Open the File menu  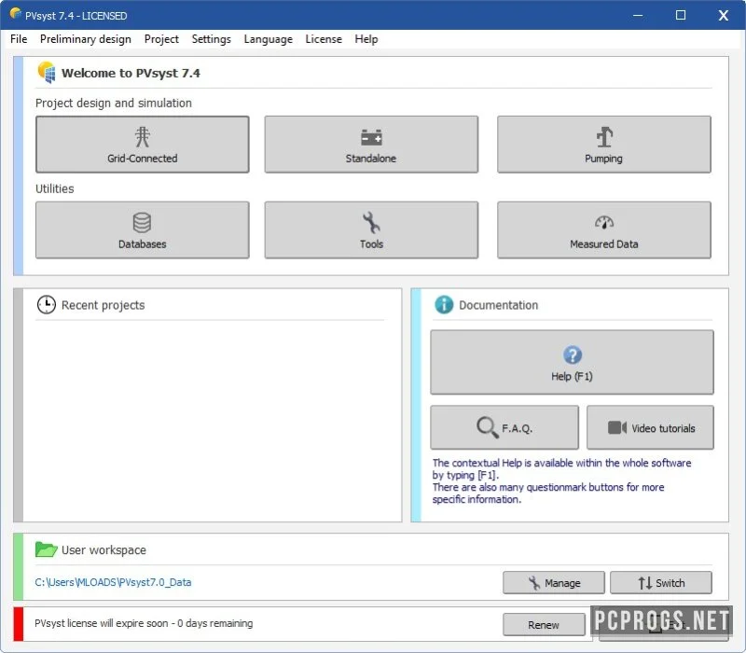[19, 39]
